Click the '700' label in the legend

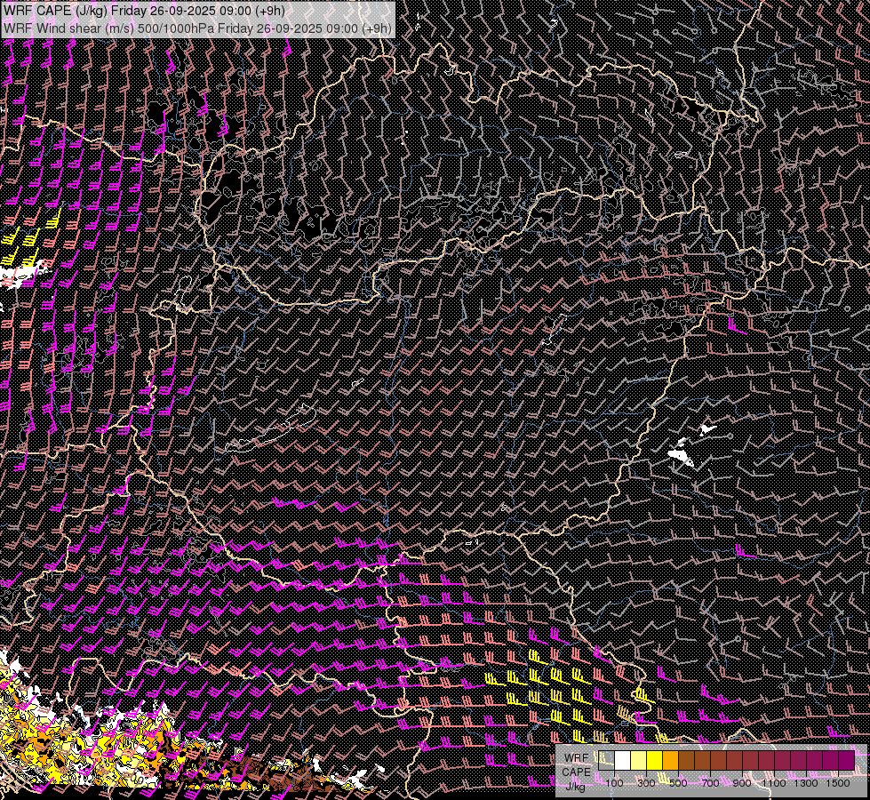coord(710,783)
